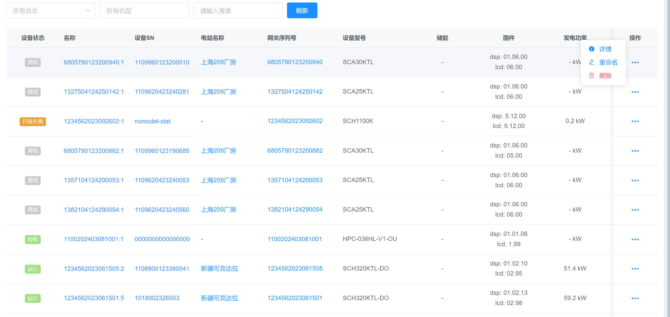
Task: Open the 所有机型 model filter
Action: (x=144, y=11)
